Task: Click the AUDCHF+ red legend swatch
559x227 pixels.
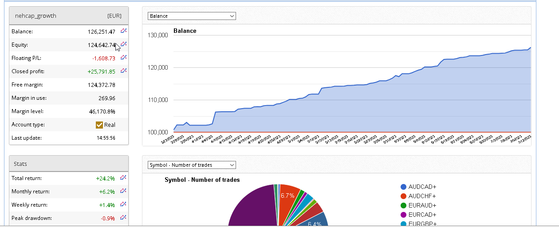Action: (x=403, y=196)
